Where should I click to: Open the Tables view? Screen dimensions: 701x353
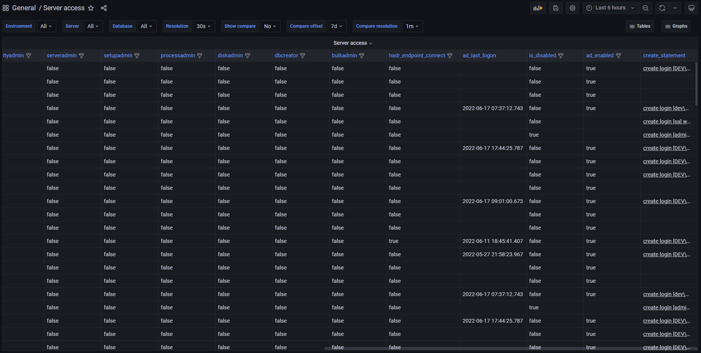[x=639, y=26]
